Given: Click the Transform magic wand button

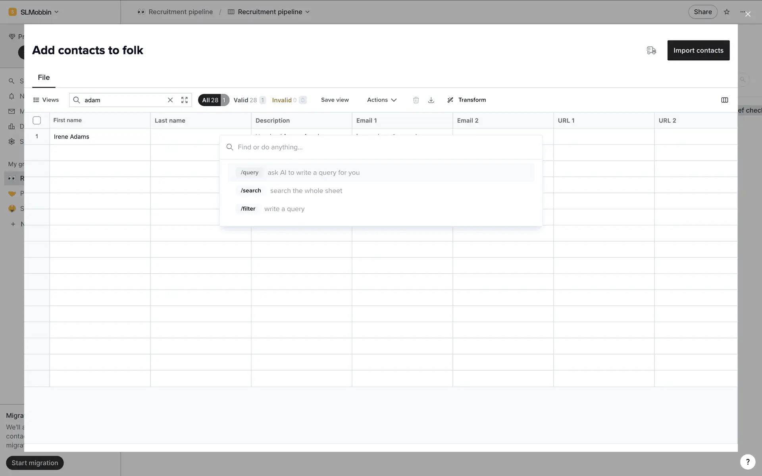Looking at the screenshot, I should (x=466, y=100).
